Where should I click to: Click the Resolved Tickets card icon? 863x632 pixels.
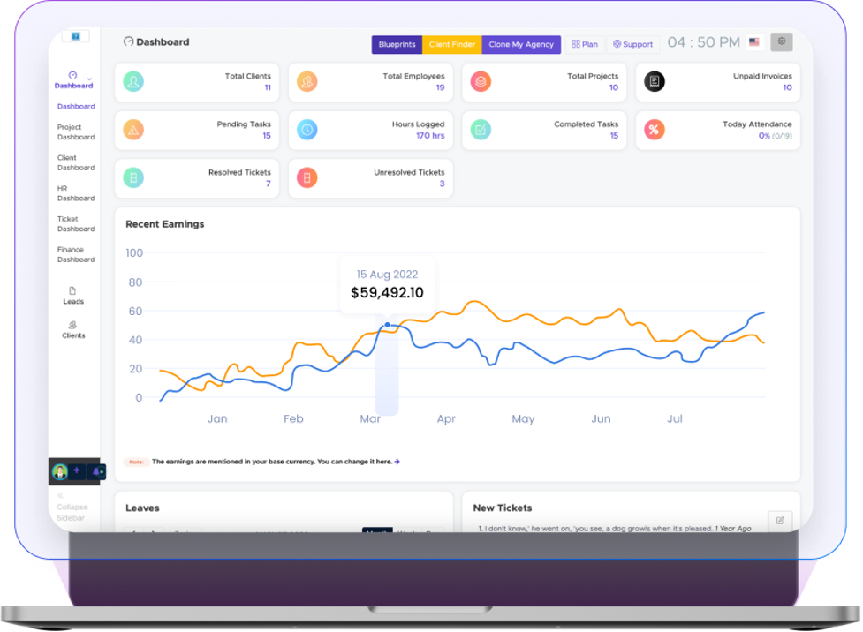133,177
